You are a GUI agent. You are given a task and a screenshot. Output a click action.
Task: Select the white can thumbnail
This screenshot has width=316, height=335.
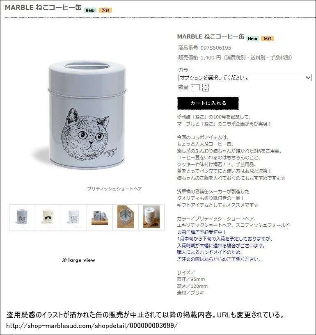pyautogui.click(x=74, y=217)
